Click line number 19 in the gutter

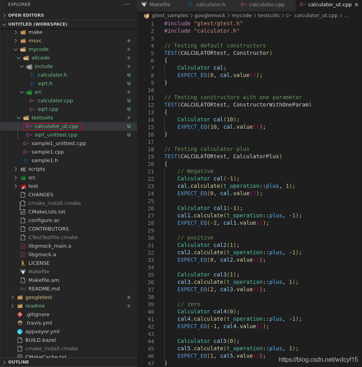pos(151,157)
